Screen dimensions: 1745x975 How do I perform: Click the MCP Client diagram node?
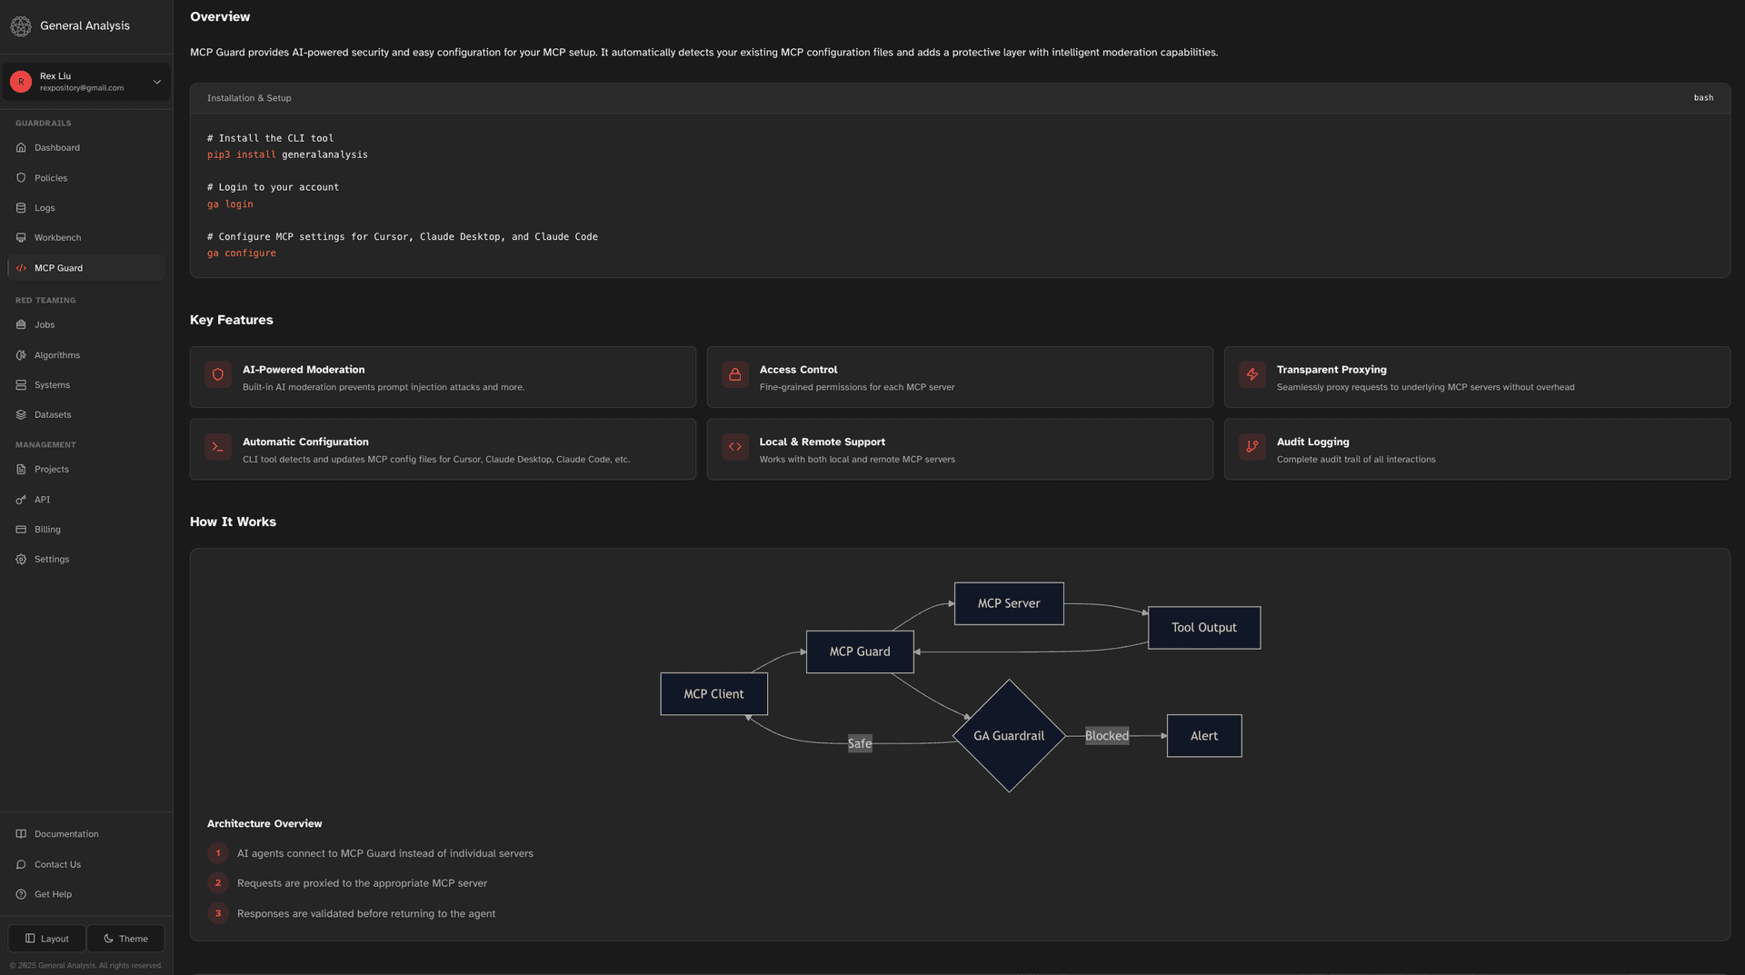point(713,694)
